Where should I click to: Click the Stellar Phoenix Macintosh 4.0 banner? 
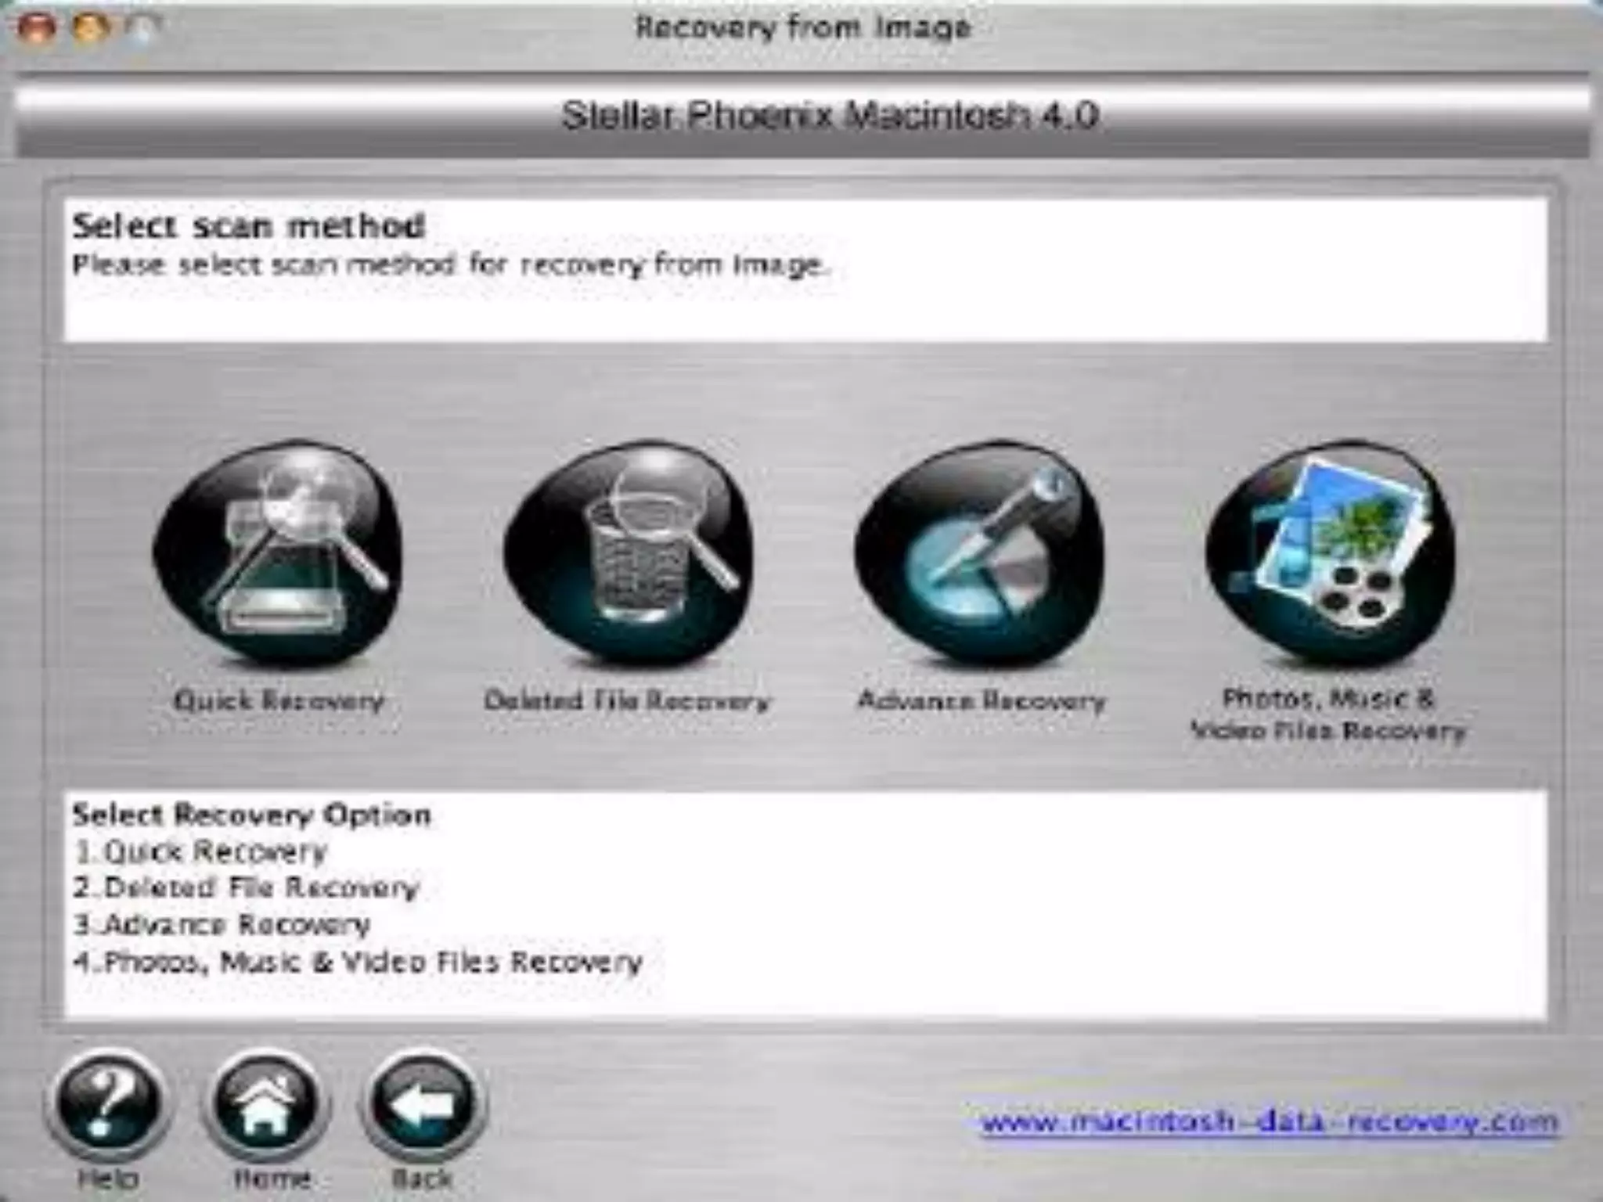tap(830, 116)
